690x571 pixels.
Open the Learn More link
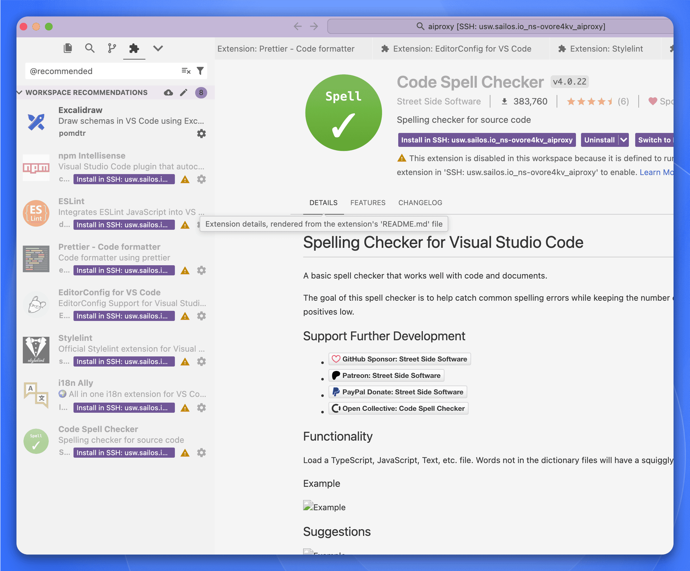click(655, 173)
